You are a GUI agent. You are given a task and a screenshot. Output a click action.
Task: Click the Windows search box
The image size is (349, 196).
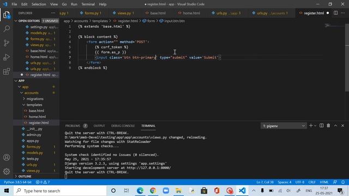click(x=60, y=191)
